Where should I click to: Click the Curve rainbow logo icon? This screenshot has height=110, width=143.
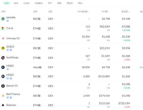pyautogui.click(x=3, y=29)
